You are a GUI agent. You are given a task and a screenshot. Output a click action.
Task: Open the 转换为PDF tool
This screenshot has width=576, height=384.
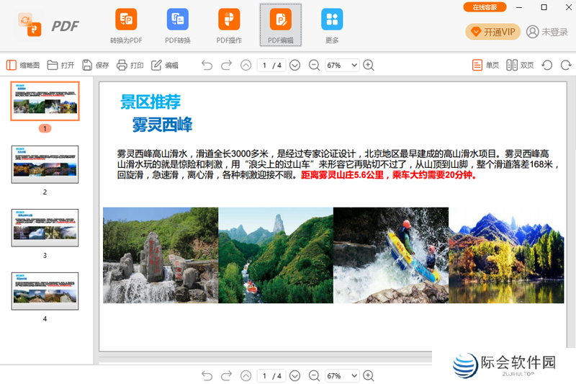tap(126, 26)
